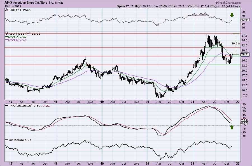Click the green up-triangle change indicator

239,7
